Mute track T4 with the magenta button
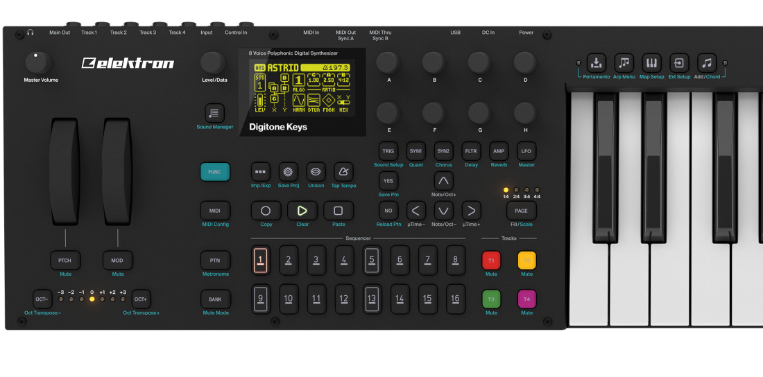Screen dimensions: 763x377 coord(526,299)
